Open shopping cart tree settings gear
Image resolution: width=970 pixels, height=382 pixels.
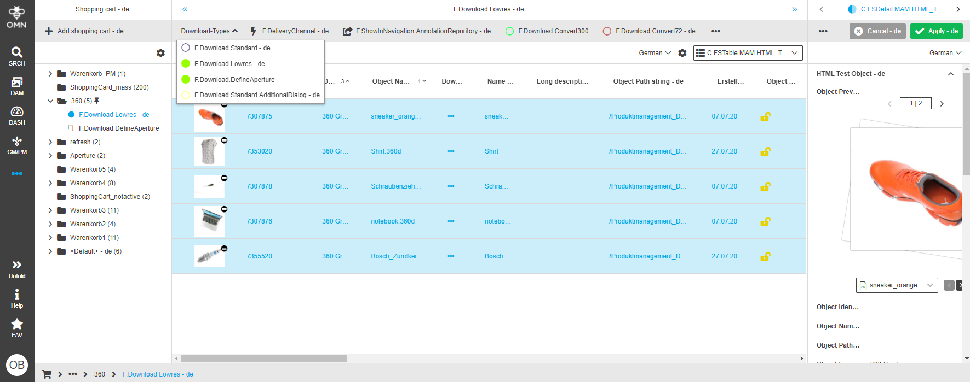click(160, 53)
